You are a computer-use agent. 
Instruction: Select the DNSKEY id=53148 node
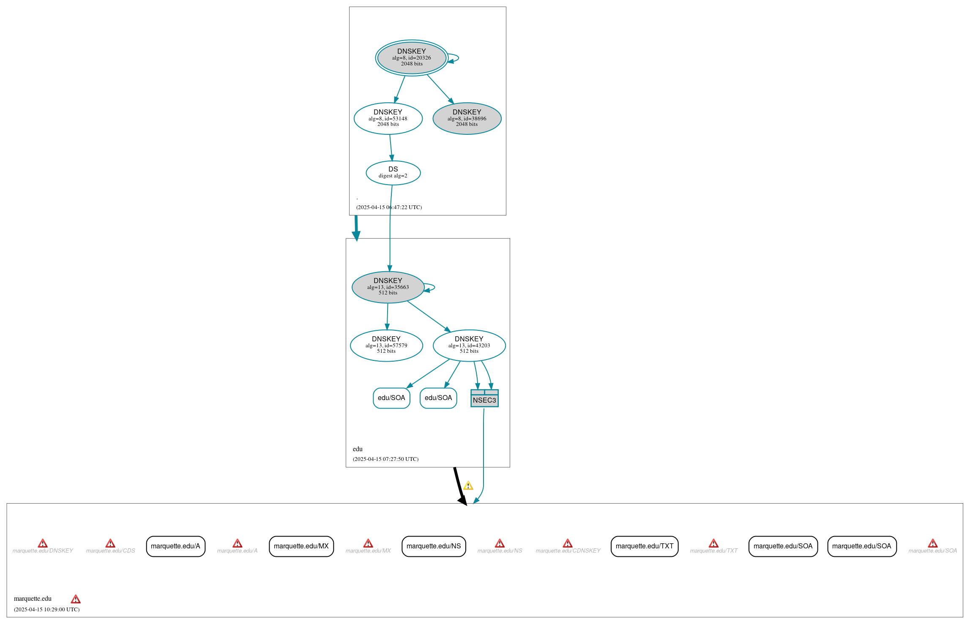[388, 118]
